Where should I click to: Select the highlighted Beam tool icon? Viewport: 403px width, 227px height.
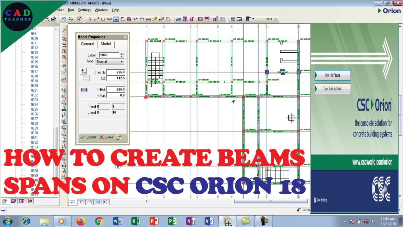(x=116, y=19)
